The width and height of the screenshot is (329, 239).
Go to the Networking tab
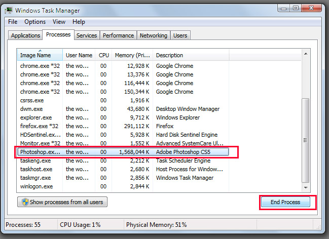coord(153,35)
